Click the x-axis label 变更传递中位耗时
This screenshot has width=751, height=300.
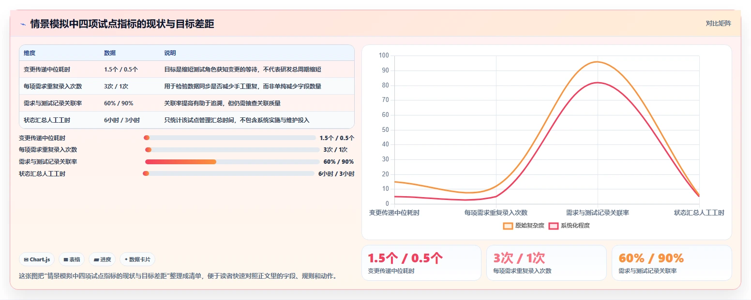tap(394, 213)
